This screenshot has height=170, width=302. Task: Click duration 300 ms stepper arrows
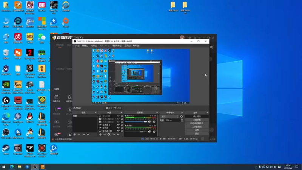(x=182, y=120)
